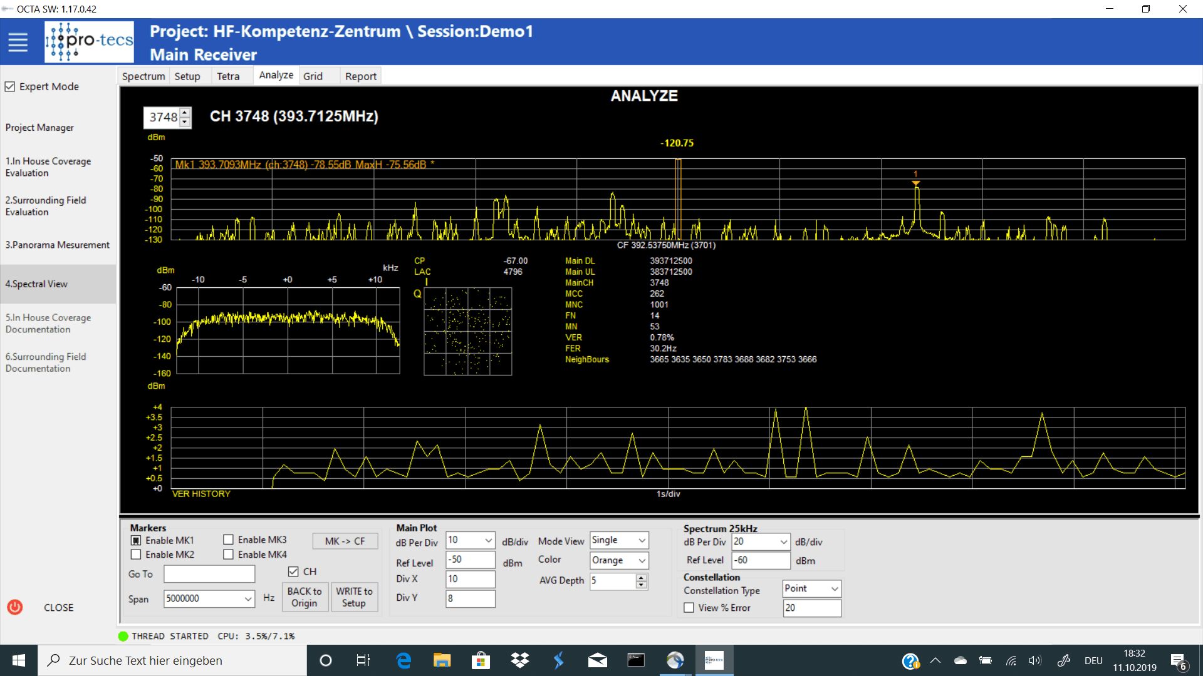Viewport: 1203px width, 676px height.
Task: Open the Mail app icon
Action: click(x=597, y=660)
